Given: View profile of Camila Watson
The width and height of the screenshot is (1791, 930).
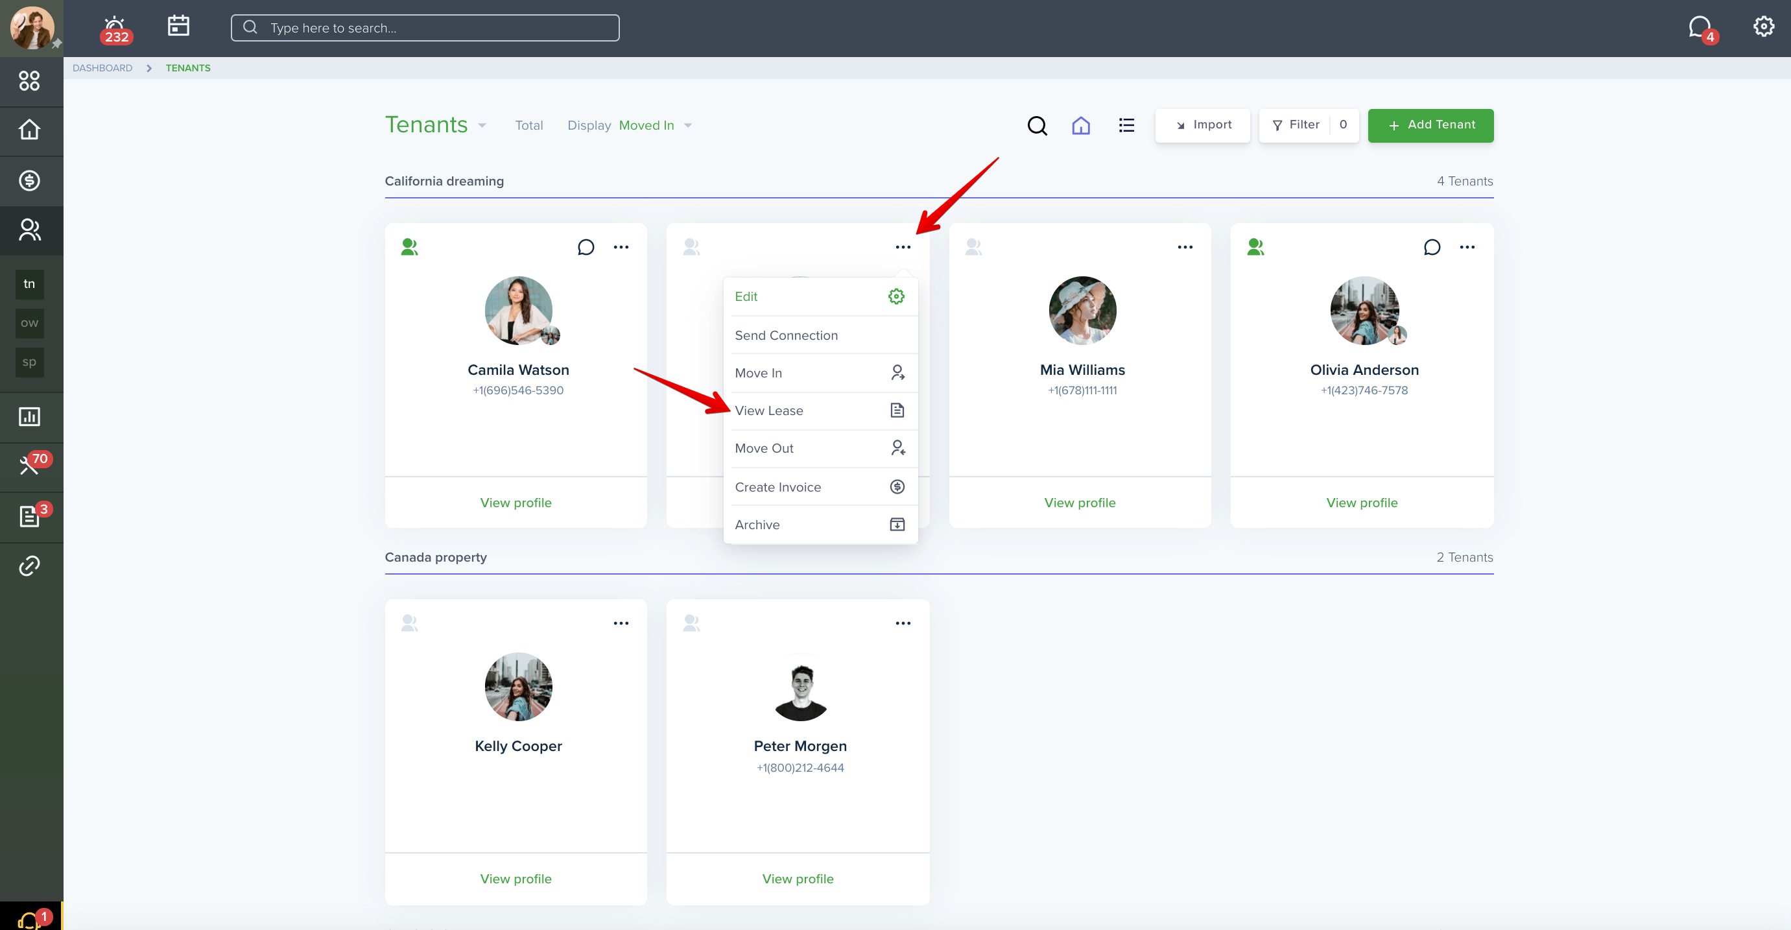Looking at the screenshot, I should tap(516, 503).
